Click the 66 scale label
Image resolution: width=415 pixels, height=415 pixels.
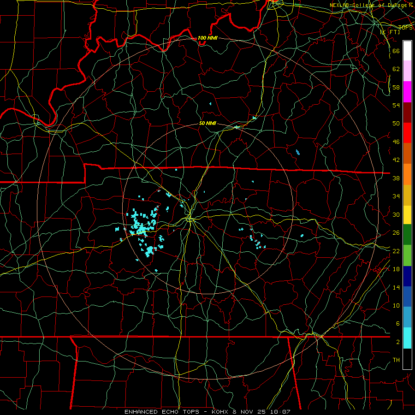[x=396, y=51]
